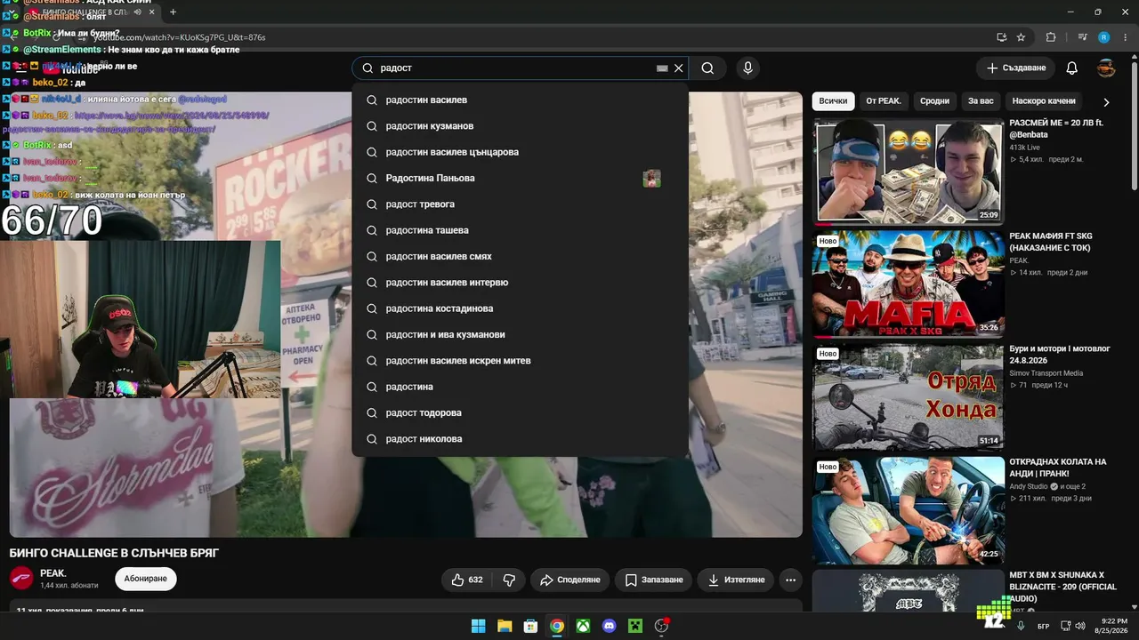Viewport: 1139px width, 640px height.
Task: Open the on-screen keyboard icon in search box
Action: [662, 68]
